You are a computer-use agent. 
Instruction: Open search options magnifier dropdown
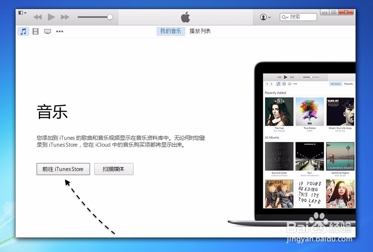pos(285,17)
